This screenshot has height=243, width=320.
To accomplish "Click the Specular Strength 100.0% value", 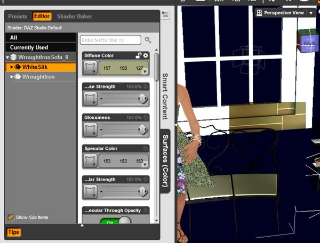I will coord(134,180).
